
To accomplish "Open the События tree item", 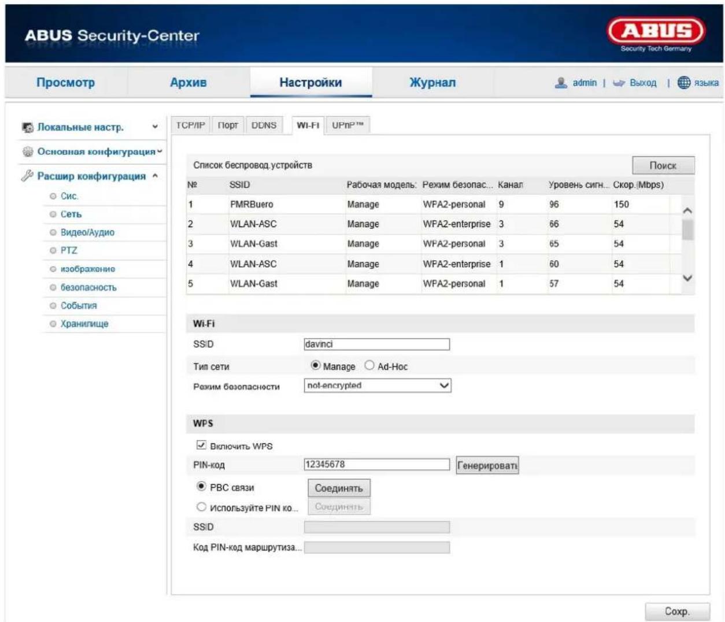I will click(79, 305).
